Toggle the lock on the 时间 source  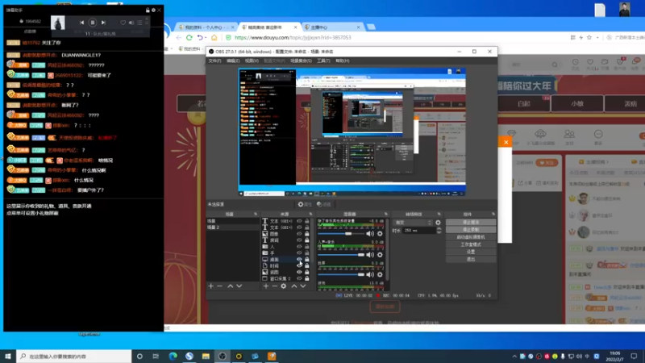click(x=307, y=266)
